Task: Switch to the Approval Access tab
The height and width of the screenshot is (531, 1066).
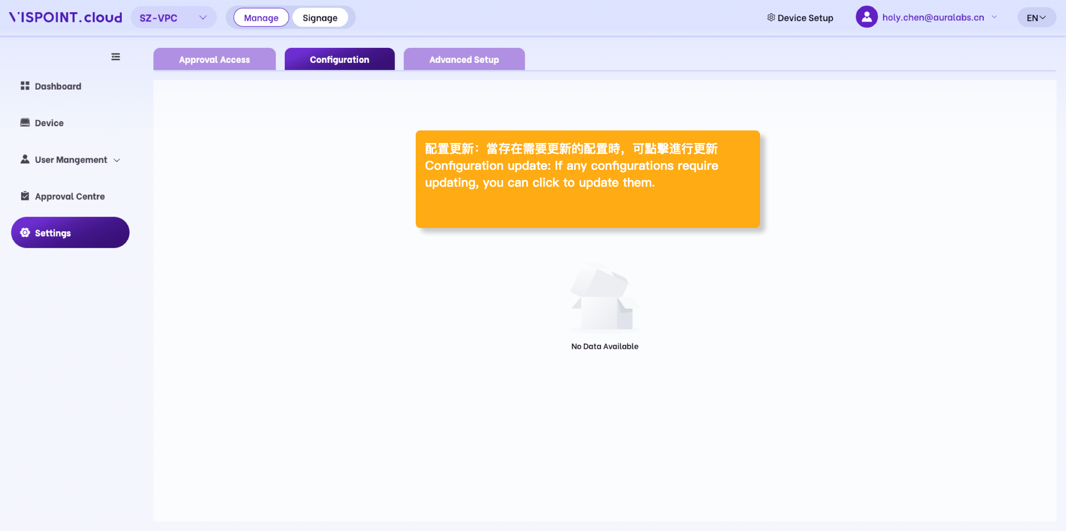Action: point(214,59)
